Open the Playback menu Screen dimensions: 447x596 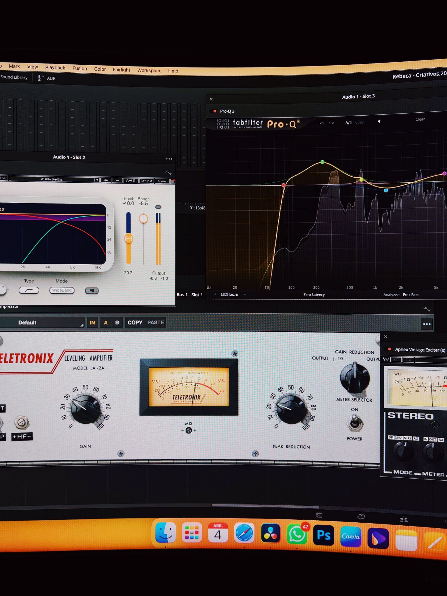(55, 68)
